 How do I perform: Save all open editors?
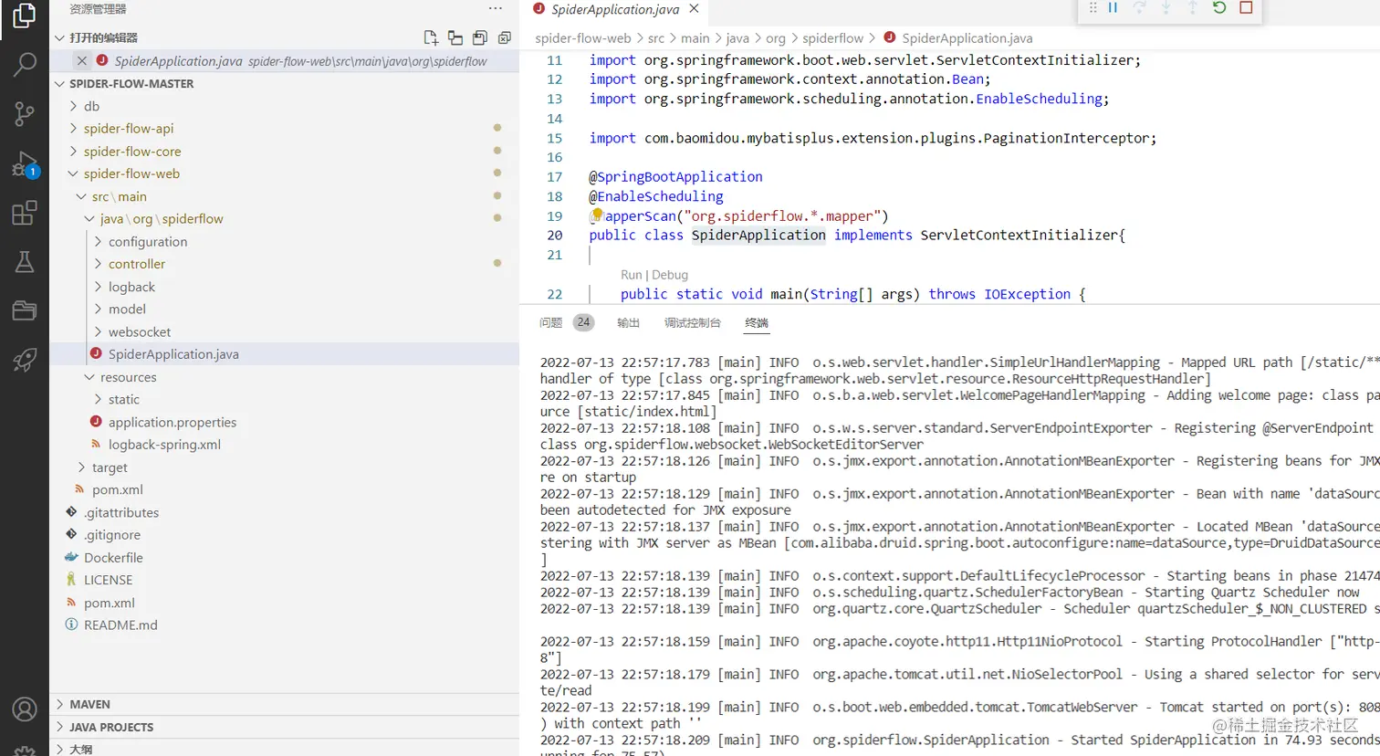click(480, 37)
